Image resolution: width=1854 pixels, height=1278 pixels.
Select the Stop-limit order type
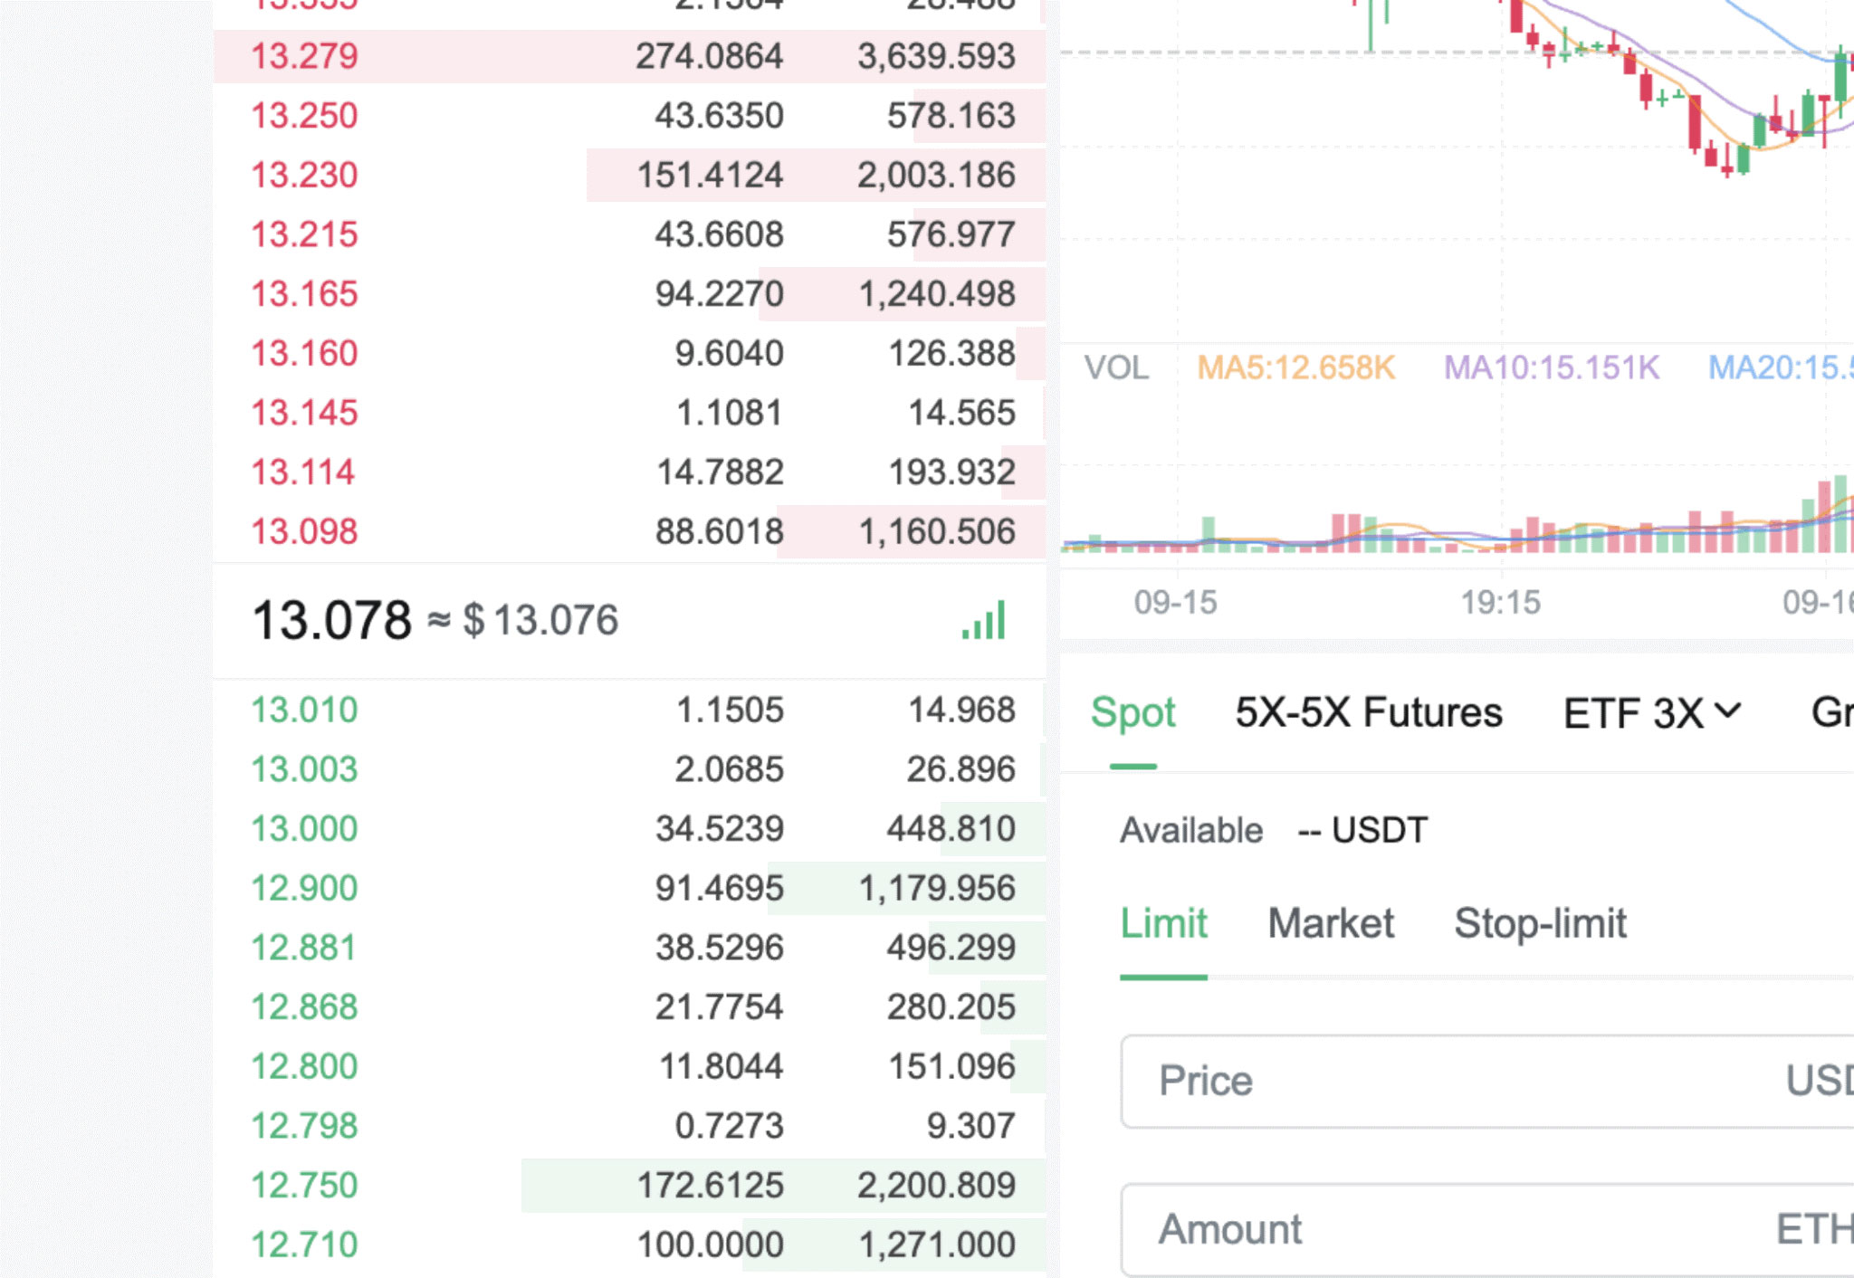[x=1540, y=924]
